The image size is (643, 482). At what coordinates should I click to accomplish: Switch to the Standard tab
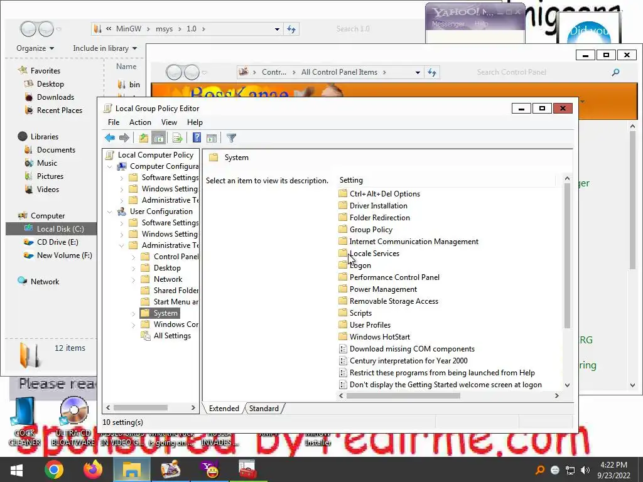[264, 408]
